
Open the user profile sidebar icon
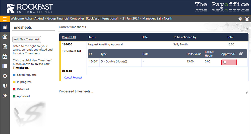point(5,37)
